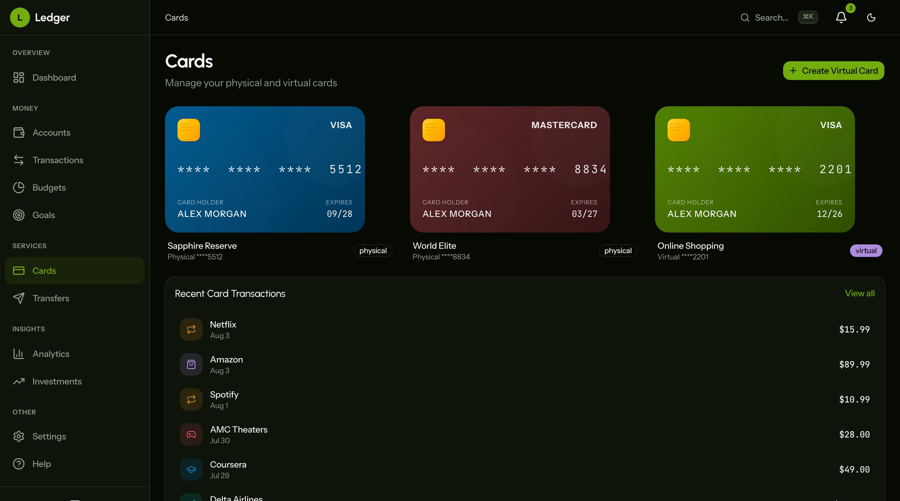Open Help from the sidebar
Image resolution: width=900 pixels, height=501 pixels.
(75, 464)
